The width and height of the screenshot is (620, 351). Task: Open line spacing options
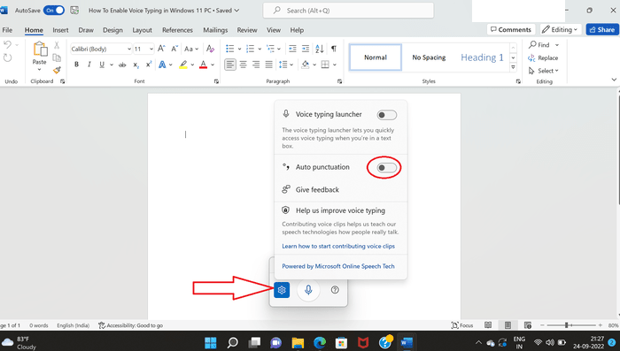point(285,65)
